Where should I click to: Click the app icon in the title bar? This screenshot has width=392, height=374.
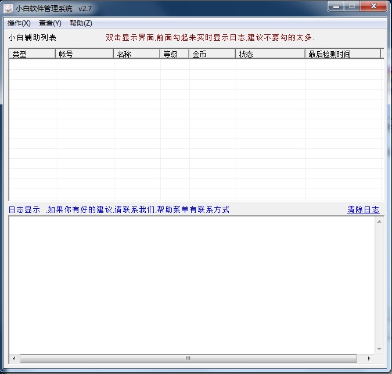9,8
